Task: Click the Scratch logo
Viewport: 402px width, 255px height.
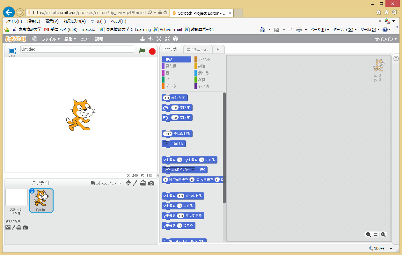Action: click(16, 39)
